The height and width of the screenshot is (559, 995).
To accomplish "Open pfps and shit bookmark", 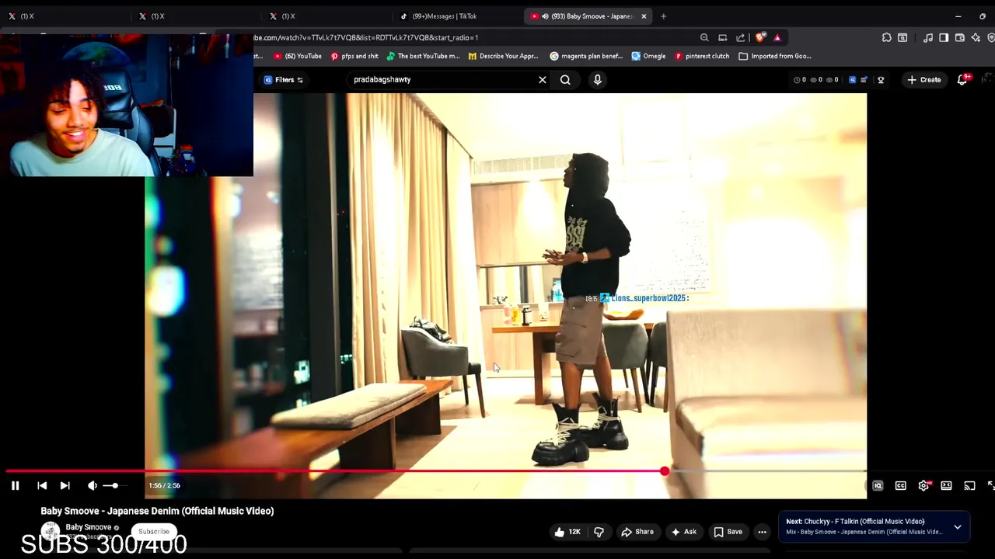I will pos(354,56).
